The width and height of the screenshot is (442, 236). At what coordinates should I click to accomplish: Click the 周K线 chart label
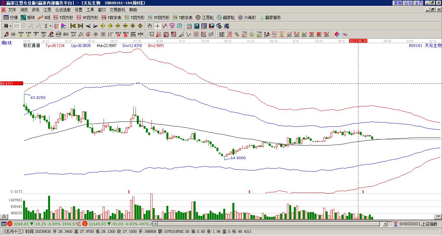click(6, 43)
